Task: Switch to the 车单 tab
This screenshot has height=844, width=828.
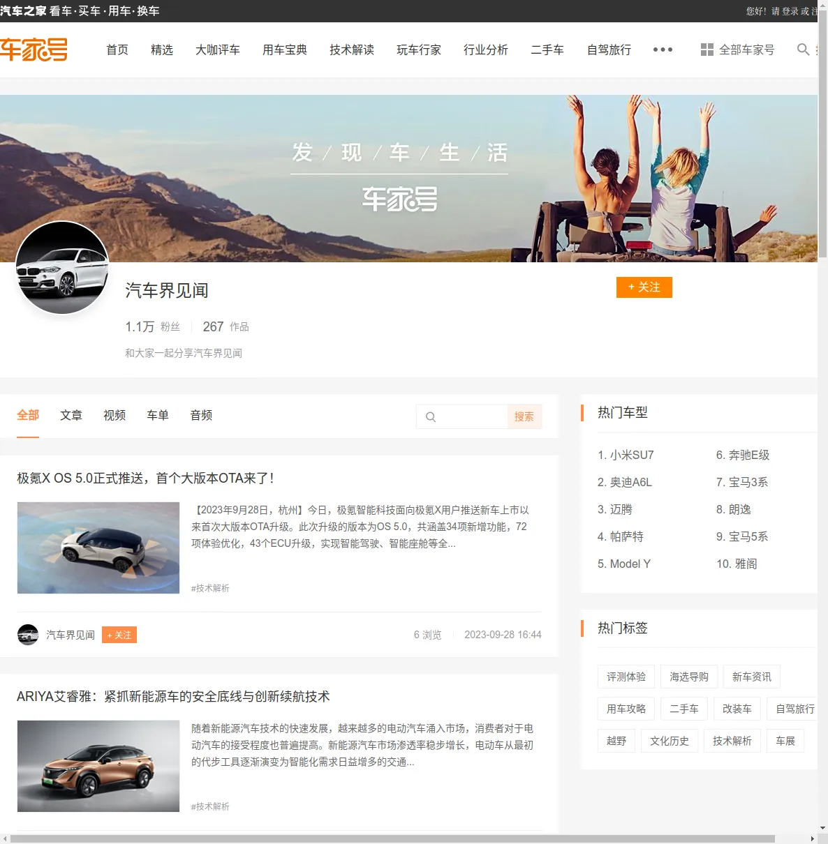Action: [x=158, y=415]
